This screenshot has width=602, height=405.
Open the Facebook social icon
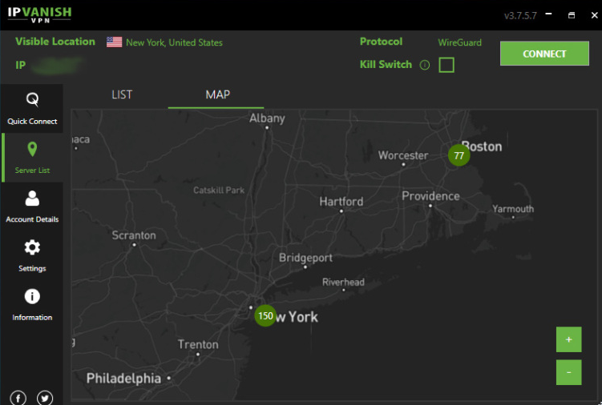18,398
